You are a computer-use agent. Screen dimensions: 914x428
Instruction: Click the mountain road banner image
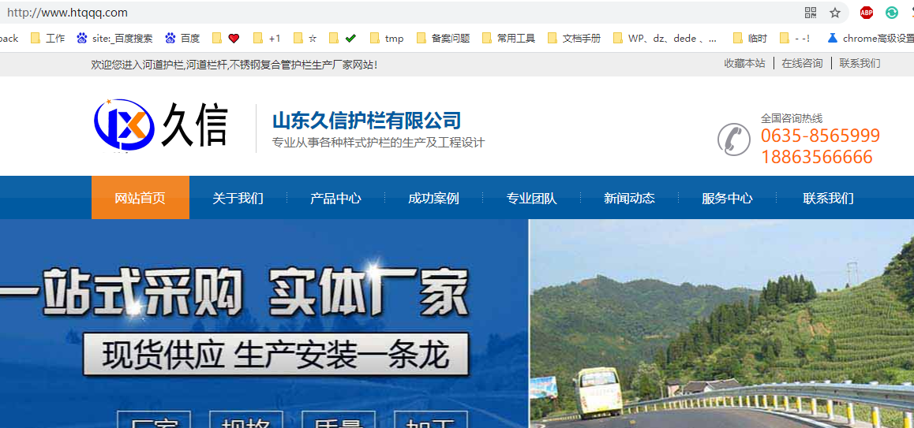coord(721,323)
